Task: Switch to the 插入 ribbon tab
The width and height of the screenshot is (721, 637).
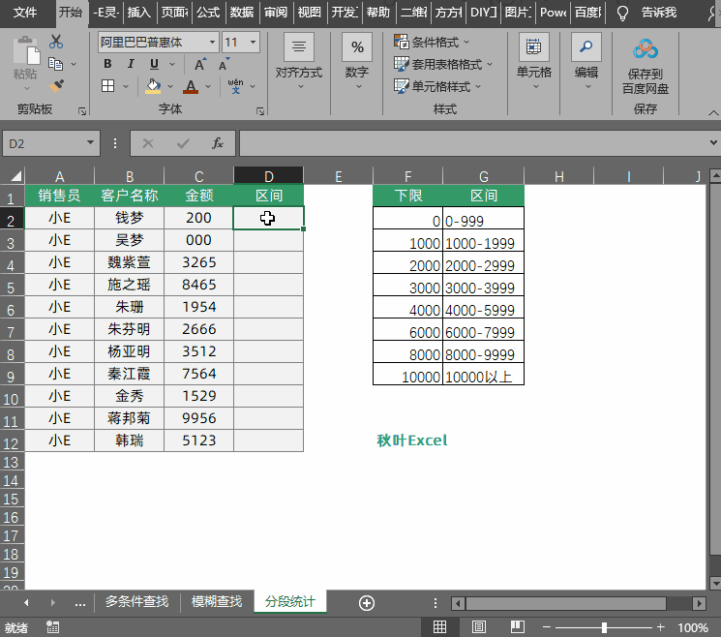Action: (139, 13)
